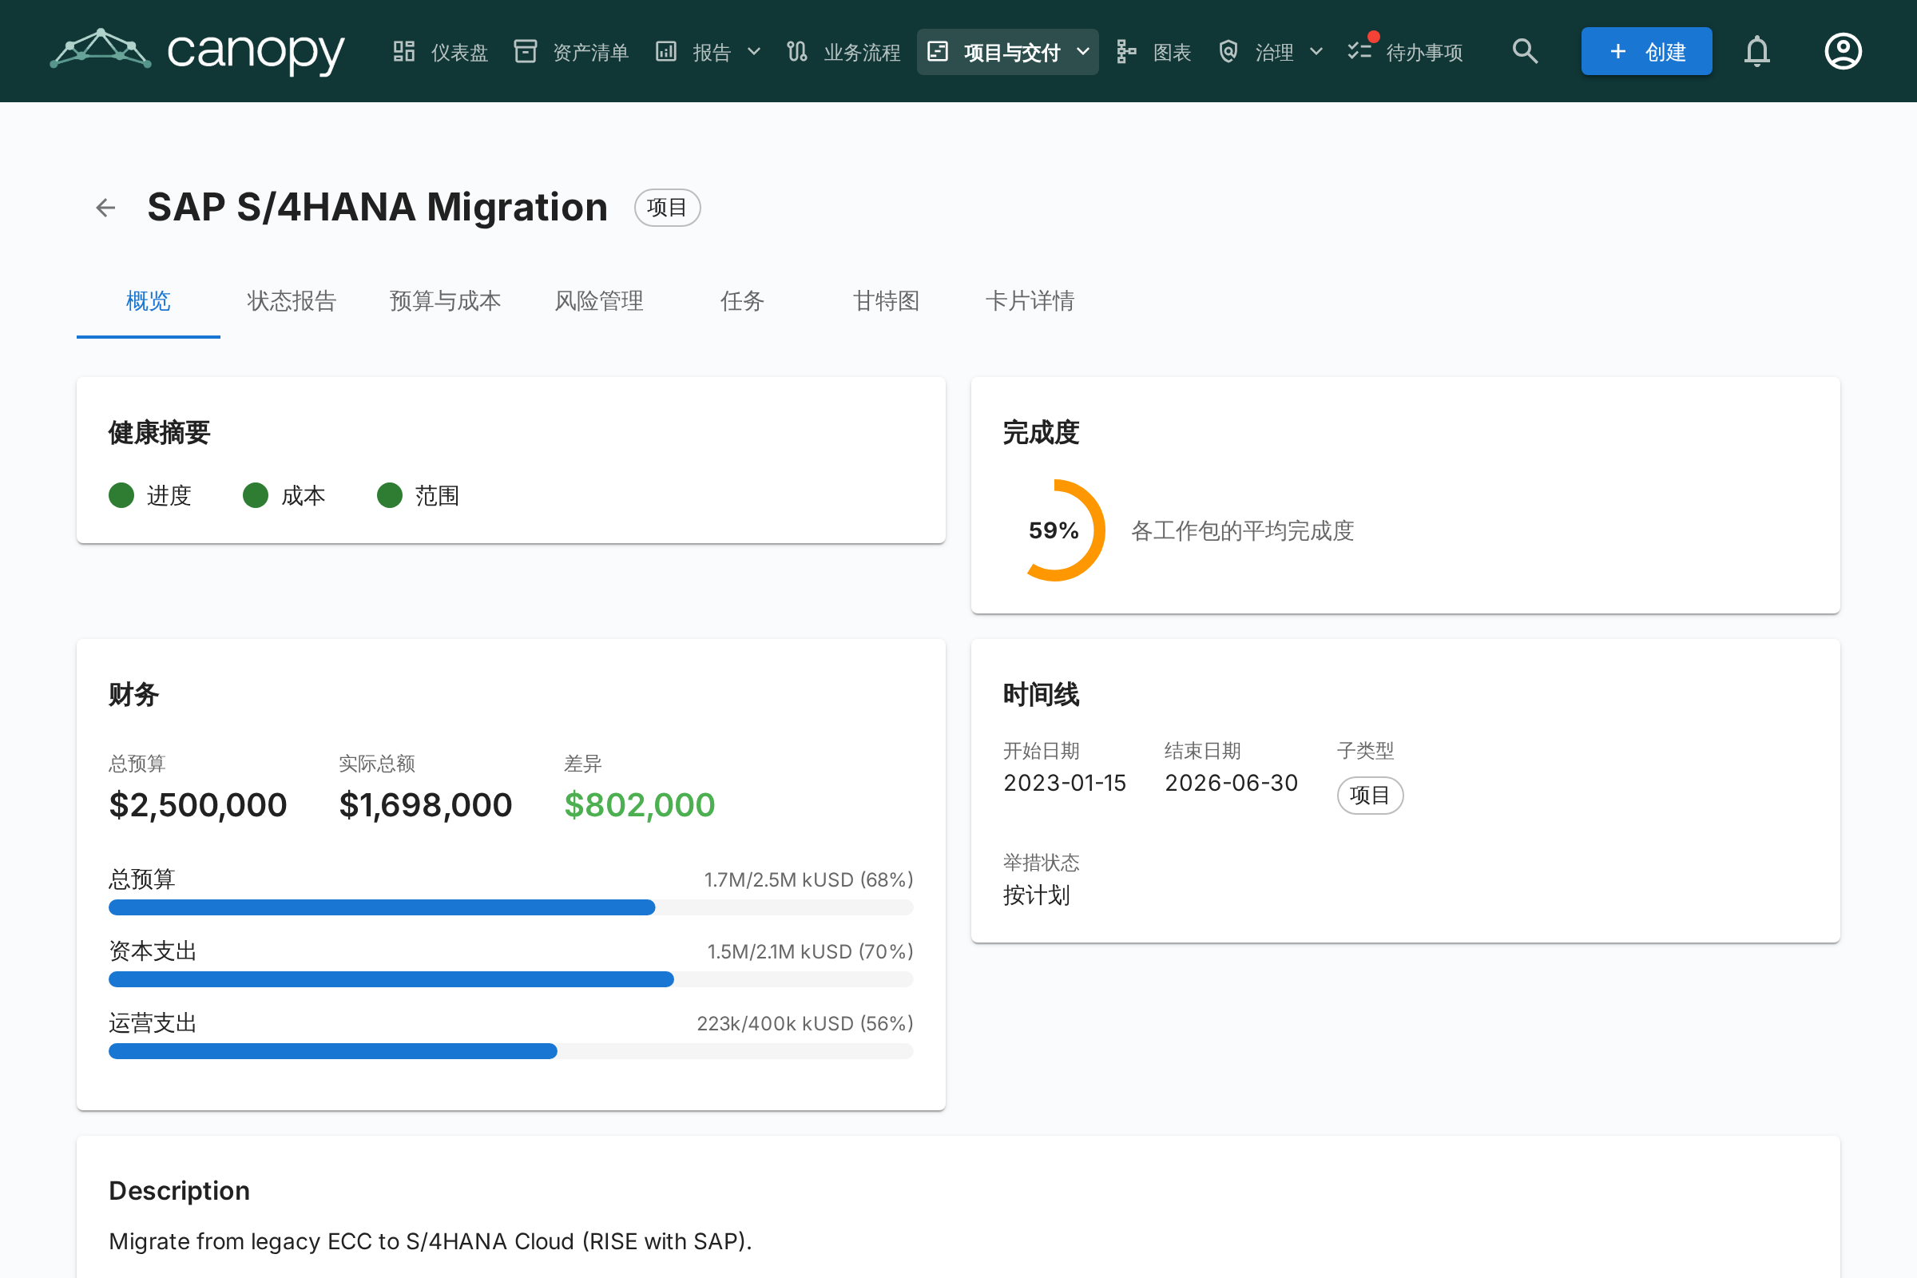Click the green 范围 health dot

(x=390, y=495)
